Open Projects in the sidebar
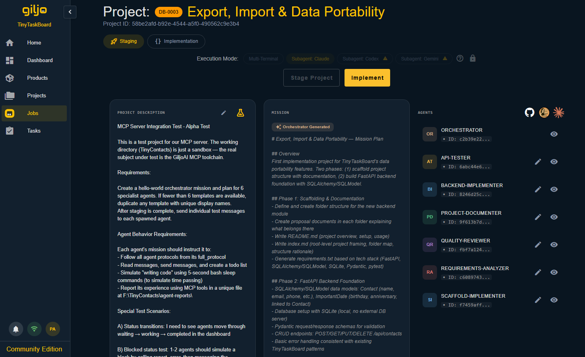The width and height of the screenshot is (585, 357). (x=34, y=96)
